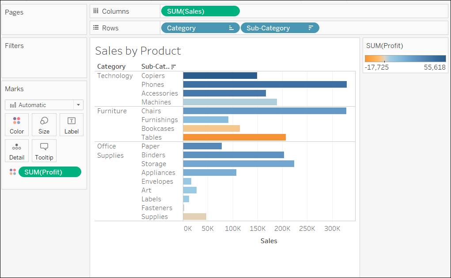451x278 pixels.
Task: Select the SUM(Sales) pill on Columns
Action: click(x=200, y=11)
